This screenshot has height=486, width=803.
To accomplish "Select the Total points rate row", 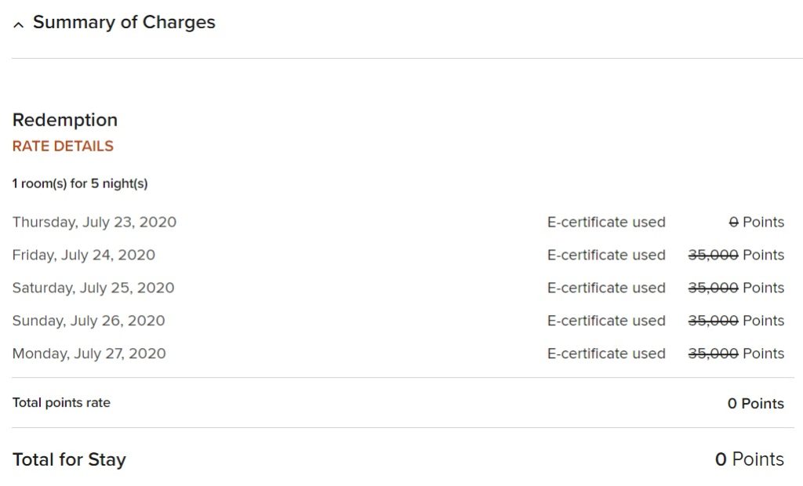I will click(61, 402).
